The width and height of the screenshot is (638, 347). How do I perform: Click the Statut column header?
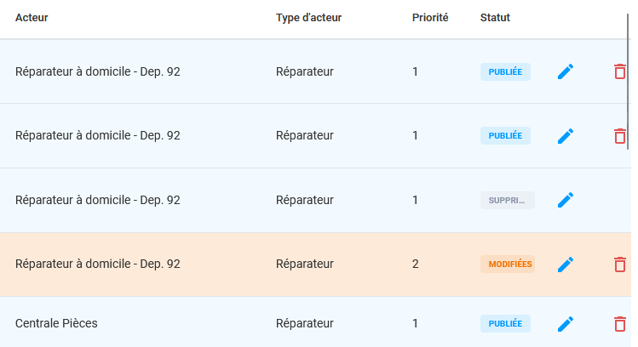[495, 18]
